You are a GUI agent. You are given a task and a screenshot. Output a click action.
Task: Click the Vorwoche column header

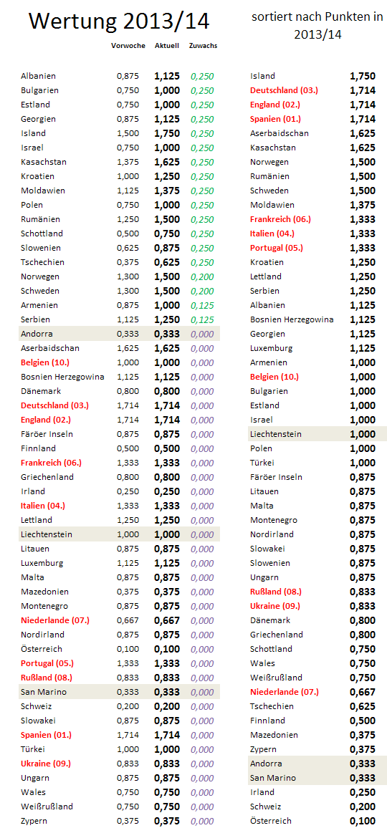pos(128,46)
